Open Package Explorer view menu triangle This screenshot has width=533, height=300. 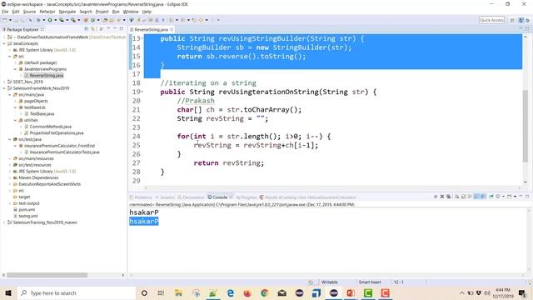point(108,29)
